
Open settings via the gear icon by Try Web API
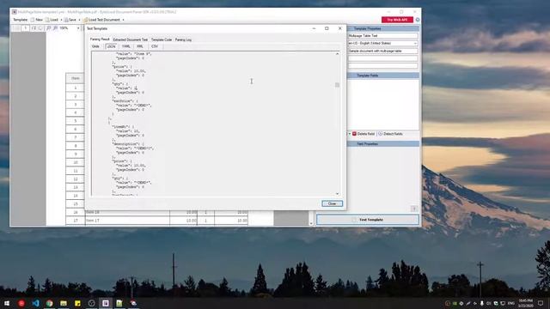point(418,20)
